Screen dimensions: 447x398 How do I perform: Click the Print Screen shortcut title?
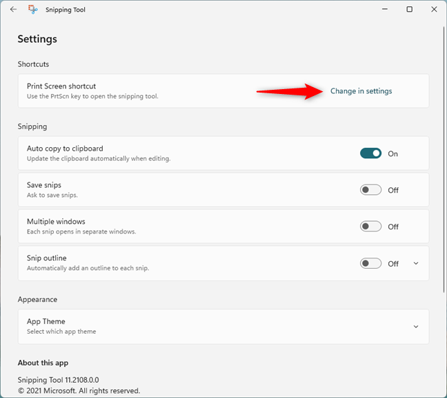click(x=61, y=86)
